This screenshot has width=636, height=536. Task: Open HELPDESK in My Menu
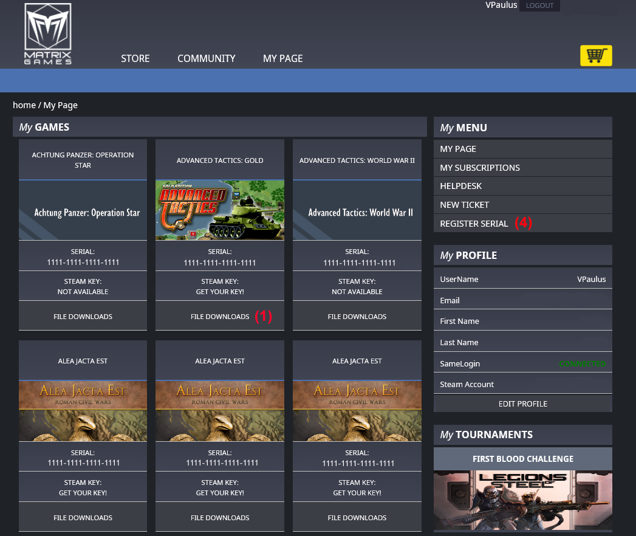click(x=523, y=186)
